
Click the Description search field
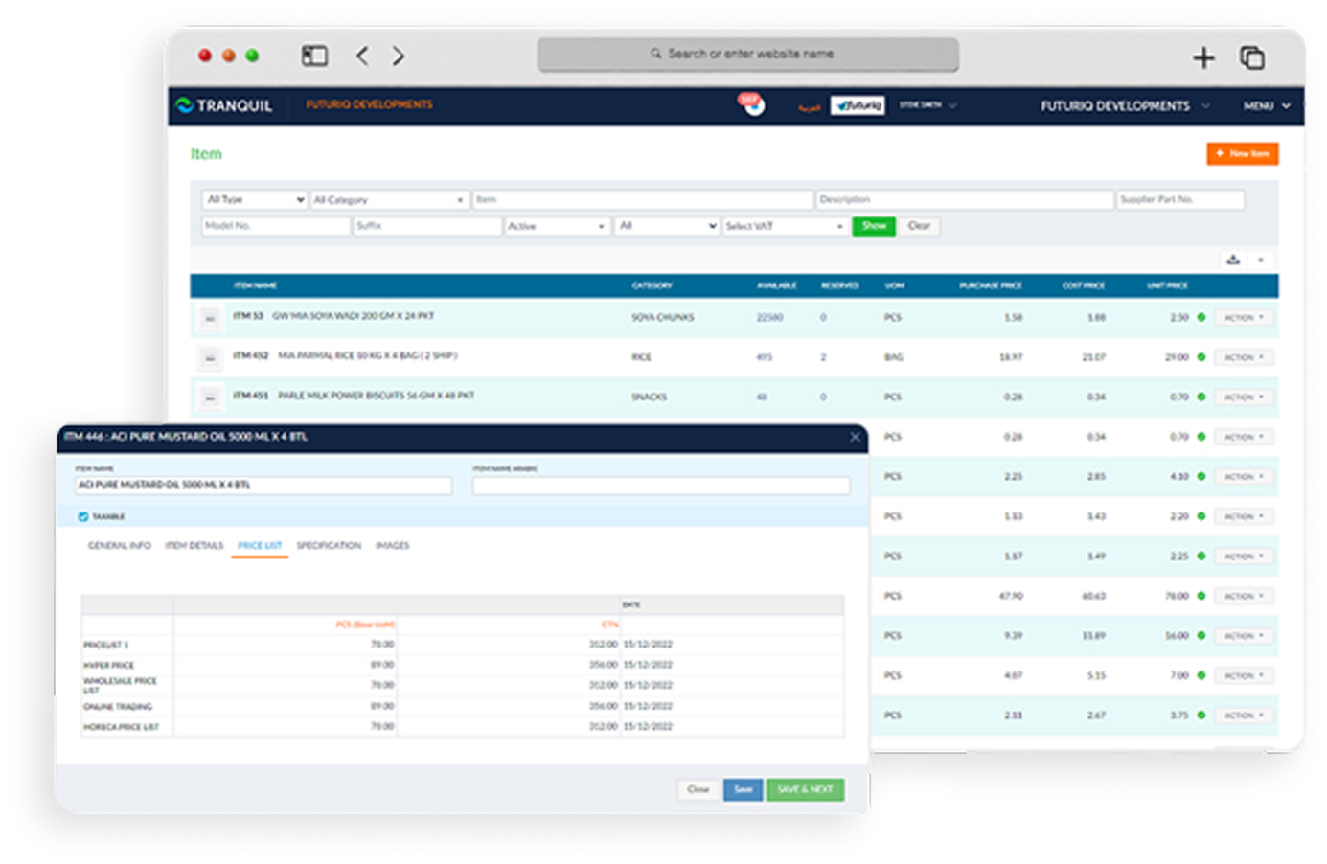(x=964, y=199)
